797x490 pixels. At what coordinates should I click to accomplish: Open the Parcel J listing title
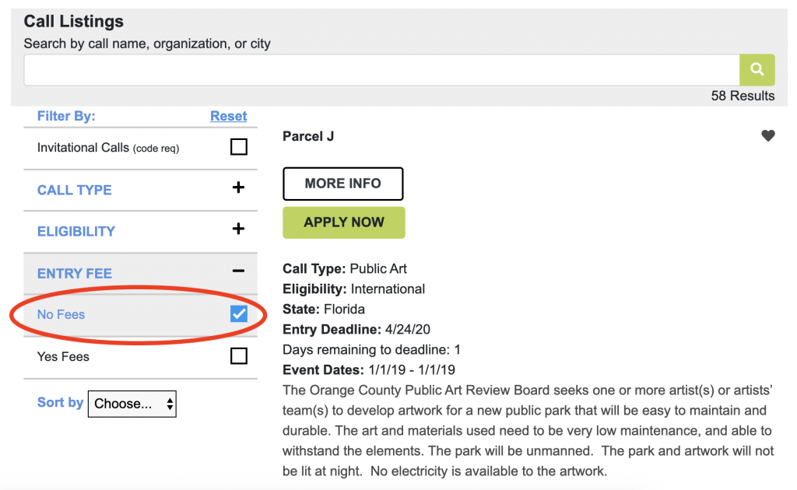(308, 136)
